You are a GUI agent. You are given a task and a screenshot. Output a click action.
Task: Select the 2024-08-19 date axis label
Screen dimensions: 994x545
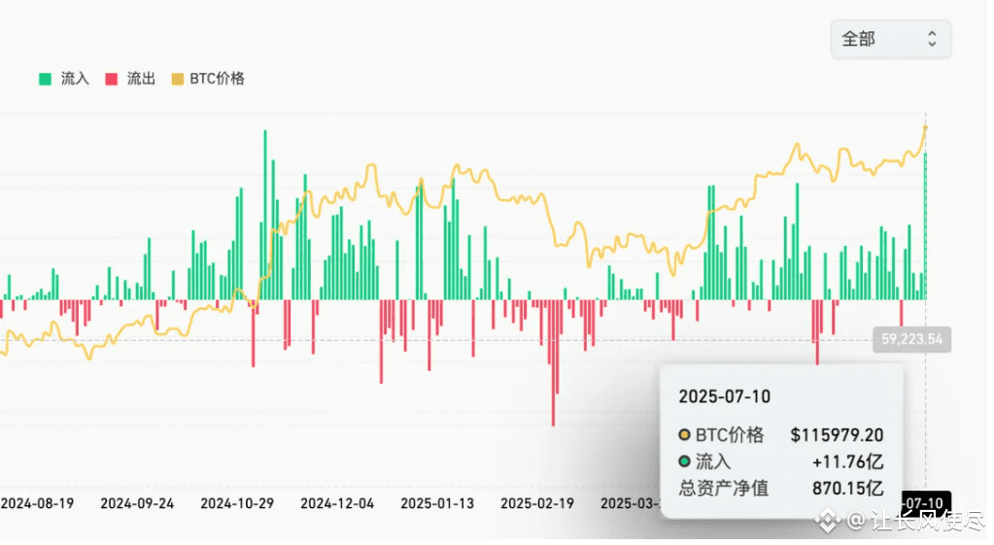pos(37,503)
